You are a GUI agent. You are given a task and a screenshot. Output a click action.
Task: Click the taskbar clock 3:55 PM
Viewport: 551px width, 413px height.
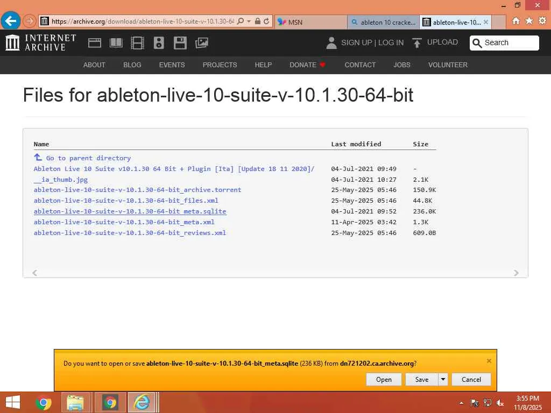(x=527, y=398)
